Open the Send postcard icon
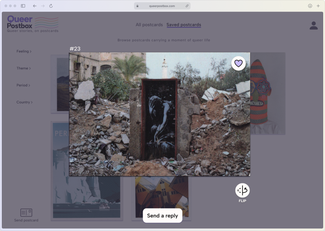The image size is (325, 231). tap(26, 213)
